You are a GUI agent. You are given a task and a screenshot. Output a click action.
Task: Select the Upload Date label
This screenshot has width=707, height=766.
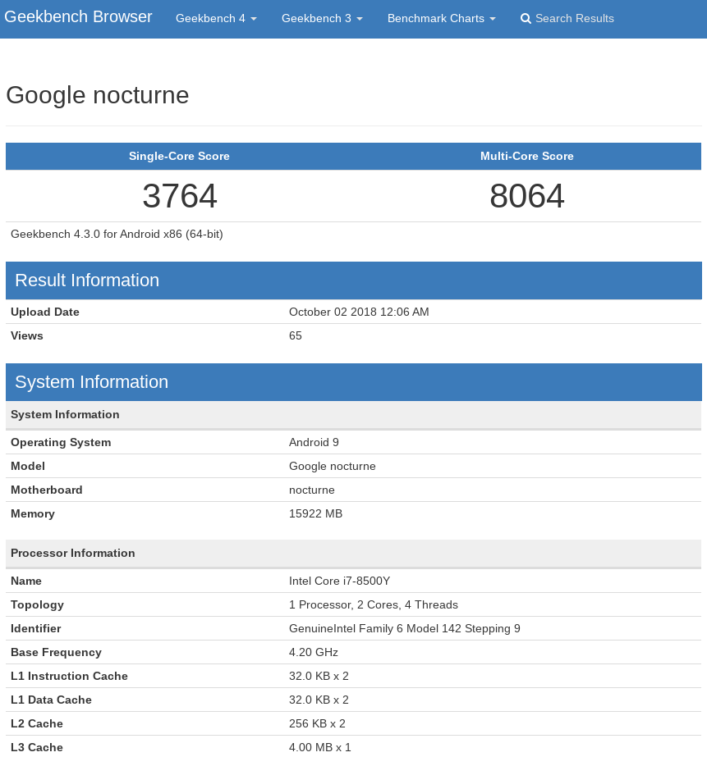coord(45,312)
